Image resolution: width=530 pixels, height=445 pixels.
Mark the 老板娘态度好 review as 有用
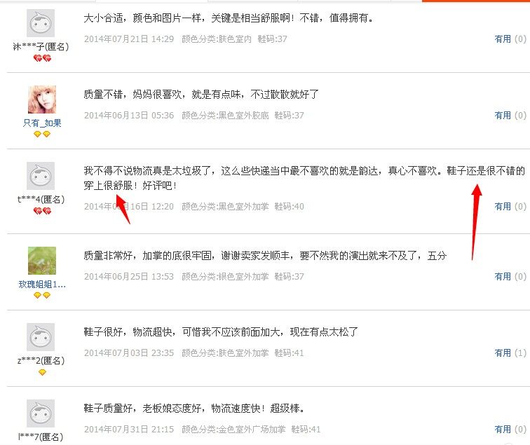click(x=503, y=430)
